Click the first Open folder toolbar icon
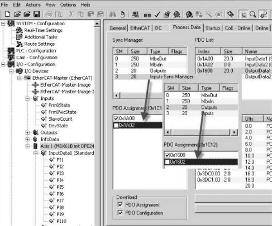 pyautogui.click(x=17, y=14)
